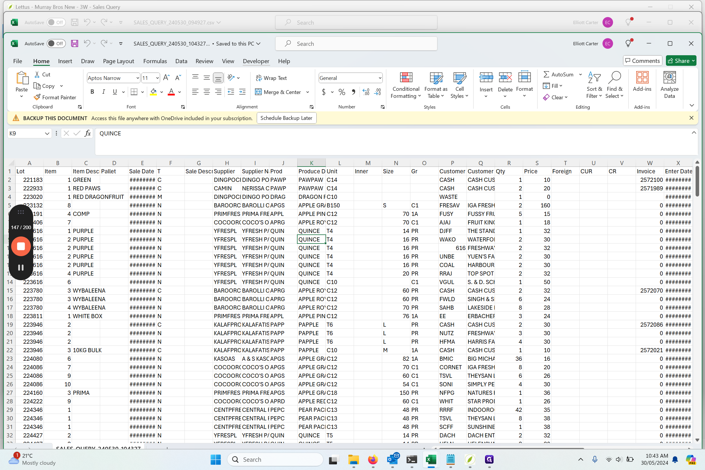Toggle AutoSave switch in active window
This screenshot has height=470, width=705.
pyautogui.click(x=56, y=43)
